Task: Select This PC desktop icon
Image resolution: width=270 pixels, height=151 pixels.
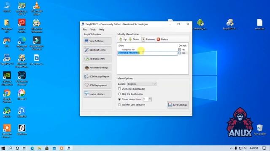Action: 7,7
